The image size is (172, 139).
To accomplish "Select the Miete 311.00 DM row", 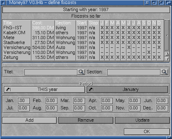I will (83, 38).
